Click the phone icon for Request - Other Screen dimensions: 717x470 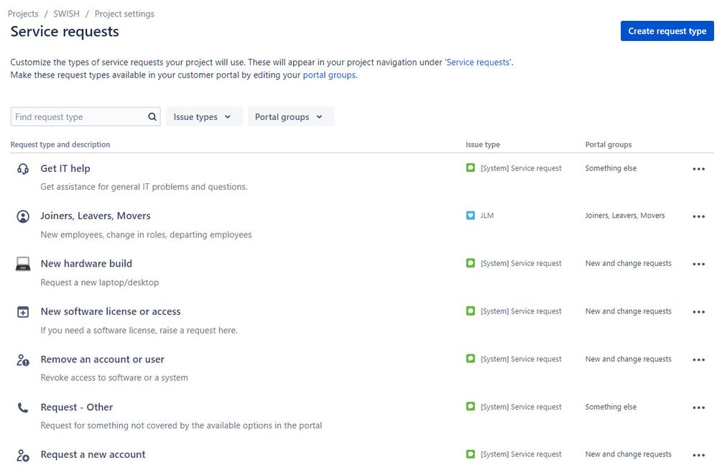pyautogui.click(x=23, y=407)
